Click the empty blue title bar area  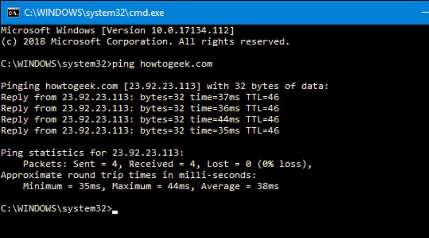[x=290, y=12]
